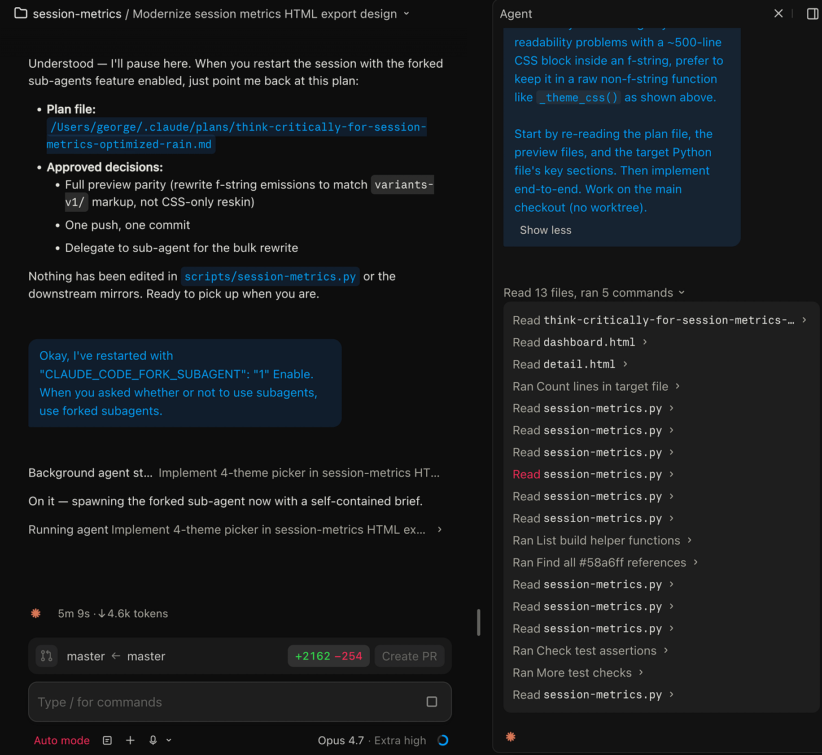Viewport: 822px width, 755px height.
Task: Expand the Running agent Implement 4-theme picker row
Action: pos(235,530)
